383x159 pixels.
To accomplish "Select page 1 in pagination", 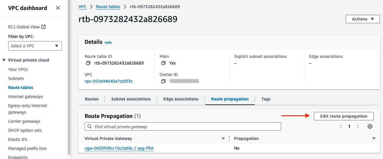I will pos(349,126).
